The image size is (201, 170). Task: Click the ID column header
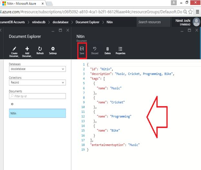point(12,104)
